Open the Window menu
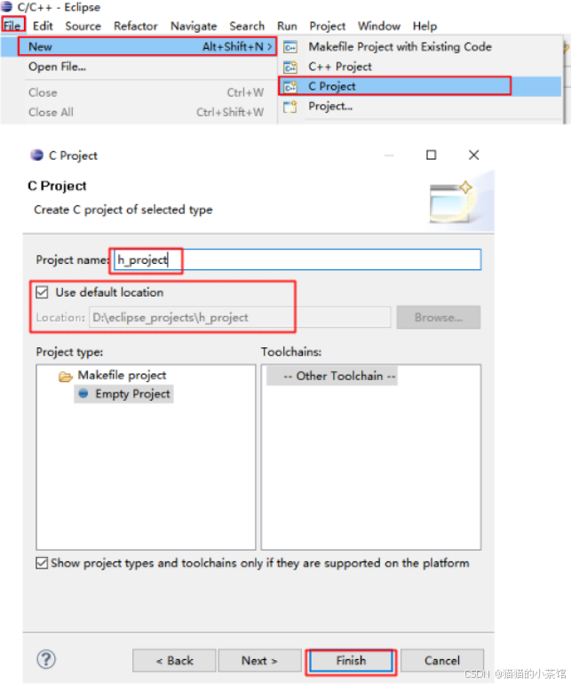 379,26
